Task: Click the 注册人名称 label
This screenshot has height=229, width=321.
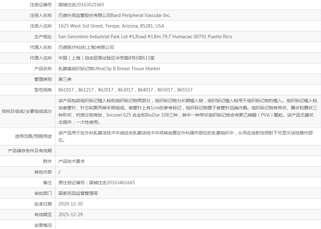Action: coord(41,15)
